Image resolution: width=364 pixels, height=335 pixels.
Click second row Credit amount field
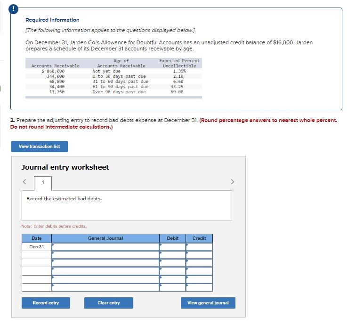click(x=199, y=255)
